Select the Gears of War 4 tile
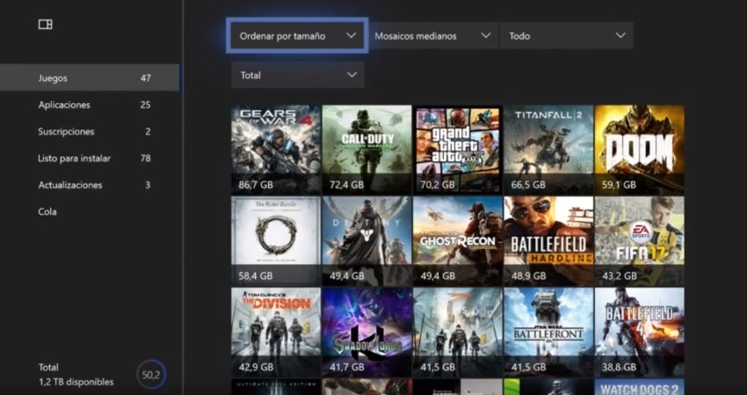This screenshot has width=747, height=395. pyautogui.click(x=276, y=150)
